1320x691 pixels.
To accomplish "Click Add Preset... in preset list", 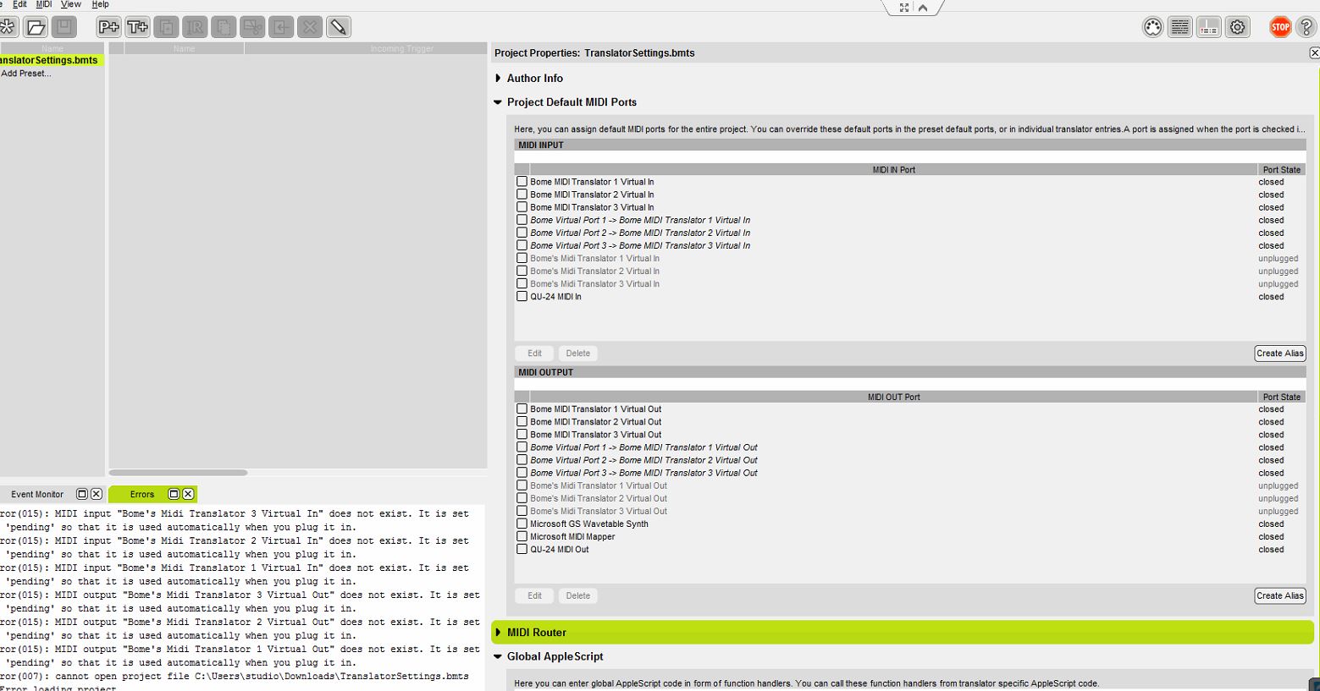I will pyautogui.click(x=26, y=74).
